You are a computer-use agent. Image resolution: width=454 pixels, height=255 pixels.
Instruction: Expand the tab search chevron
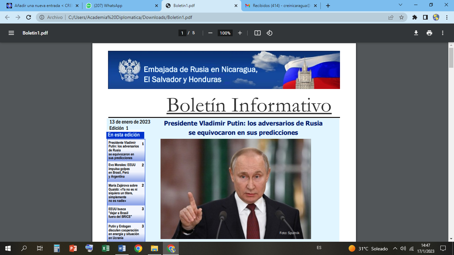click(x=400, y=5)
